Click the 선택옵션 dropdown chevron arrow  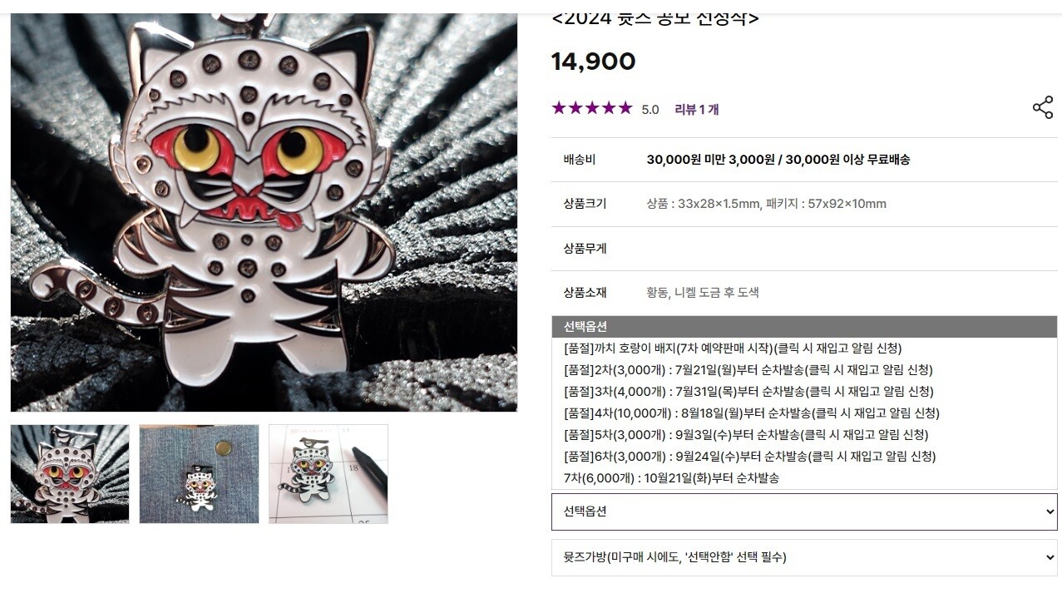point(1049,512)
